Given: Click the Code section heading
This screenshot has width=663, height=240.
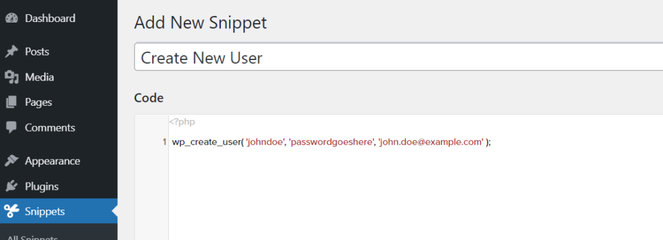Looking at the screenshot, I should 149,98.
